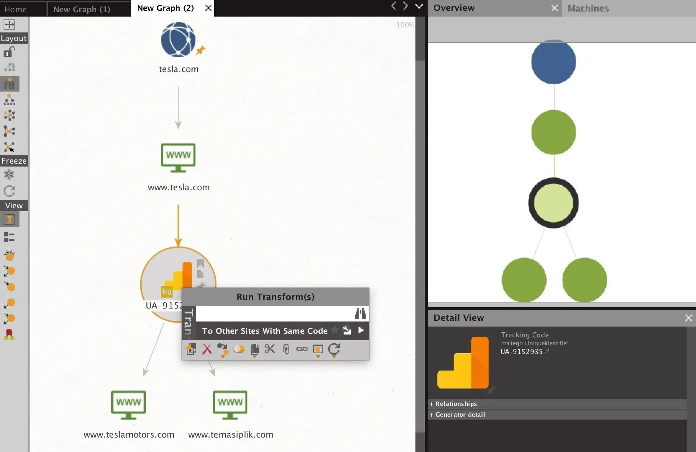Open the Home tab
696x452 pixels.
click(x=16, y=9)
